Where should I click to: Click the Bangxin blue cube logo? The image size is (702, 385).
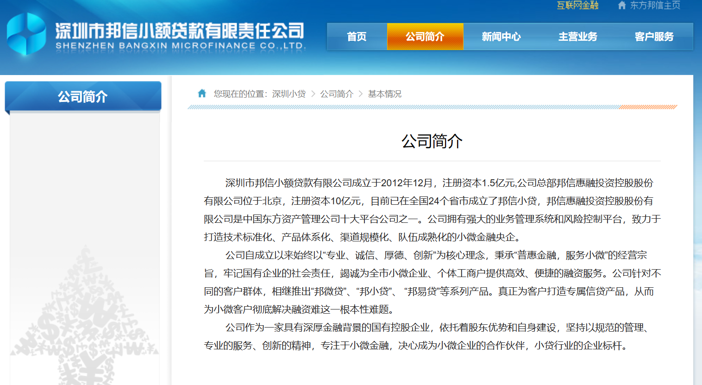[x=26, y=34]
